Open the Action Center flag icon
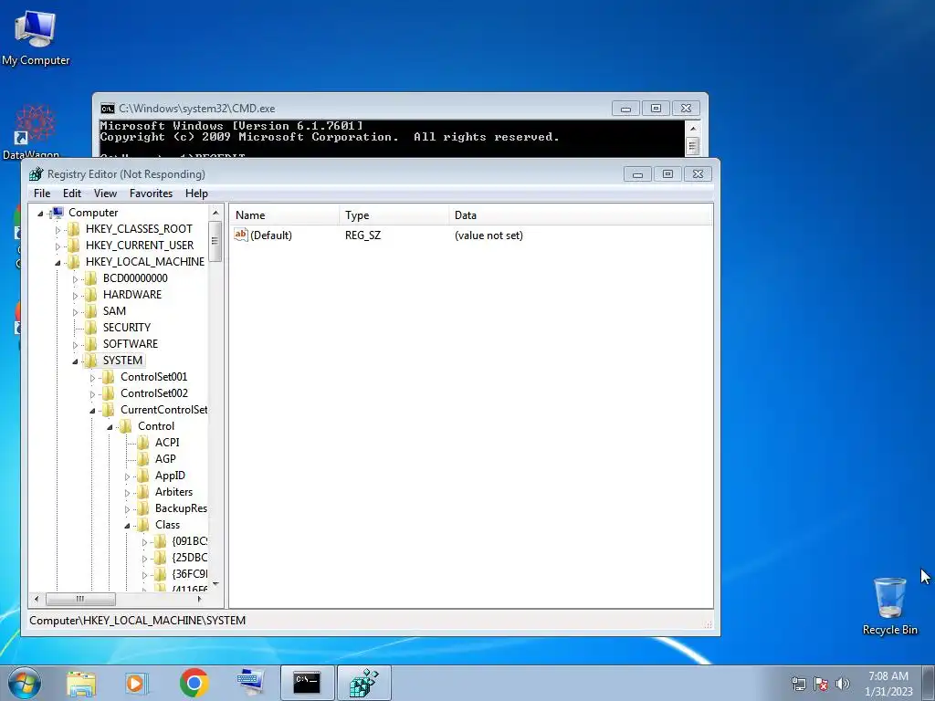 [x=821, y=684]
